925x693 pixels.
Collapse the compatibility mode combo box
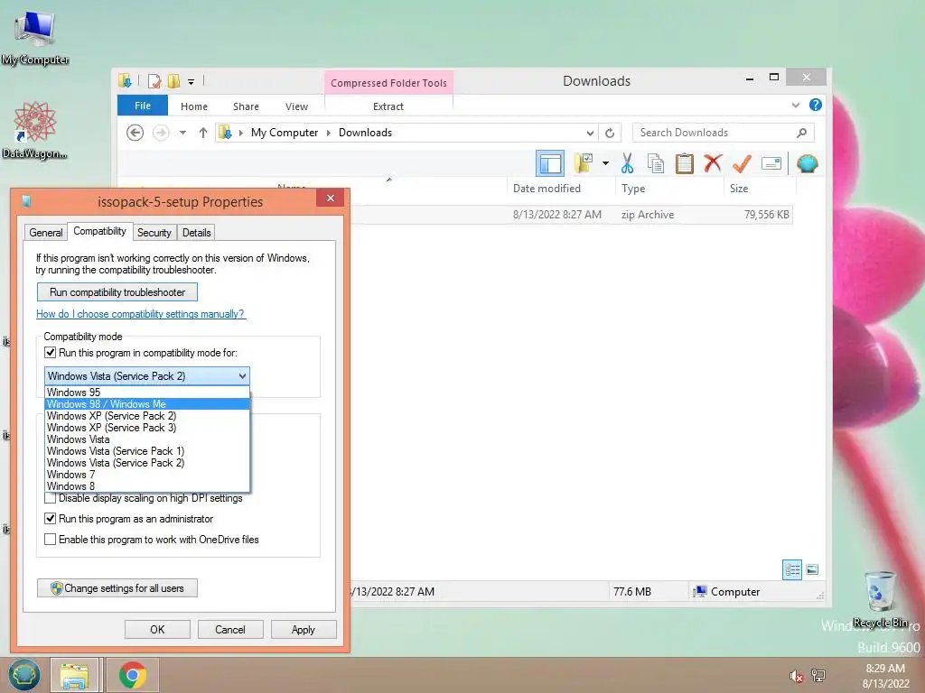point(242,376)
